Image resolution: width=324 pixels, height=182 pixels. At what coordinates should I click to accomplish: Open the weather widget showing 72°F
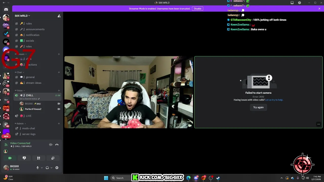(9, 178)
